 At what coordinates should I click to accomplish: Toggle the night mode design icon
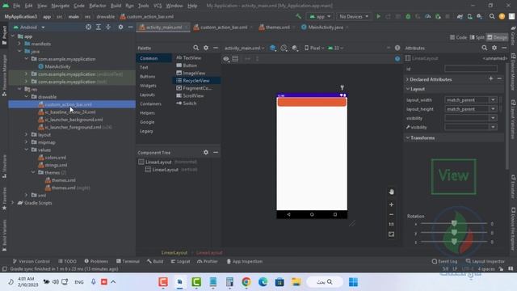coord(295,48)
